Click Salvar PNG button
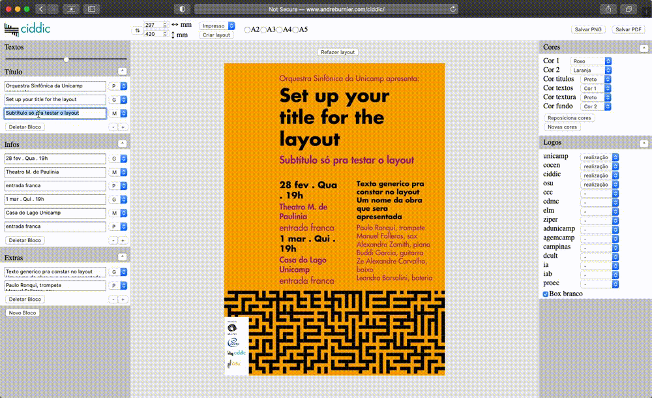 (588, 29)
